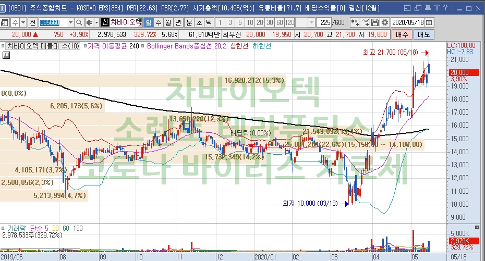The image size is (485, 261).
Task: Click the data table grid icon
Action: (x=6, y=55)
